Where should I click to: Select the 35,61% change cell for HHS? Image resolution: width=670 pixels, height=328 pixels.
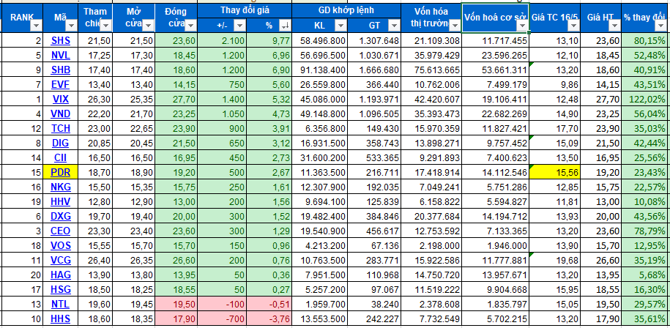(646, 318)
